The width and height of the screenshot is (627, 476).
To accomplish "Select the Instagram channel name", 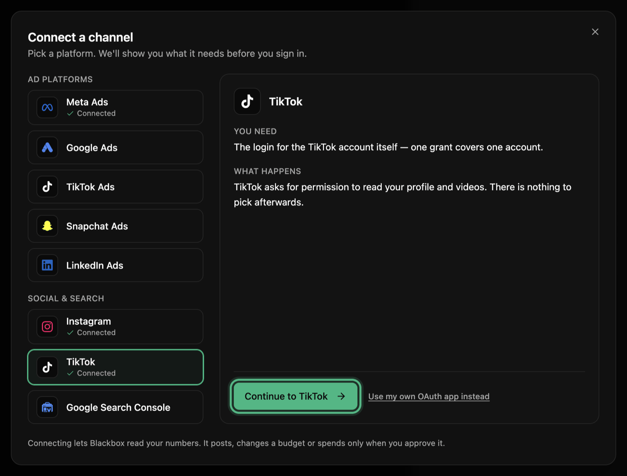I will pyautogui.click(x=89, y=321).
